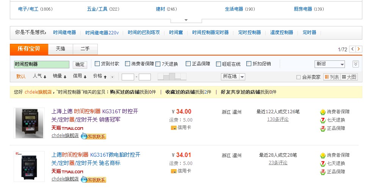
Task: Open 生活电器 category
Action: click(234, 9)
